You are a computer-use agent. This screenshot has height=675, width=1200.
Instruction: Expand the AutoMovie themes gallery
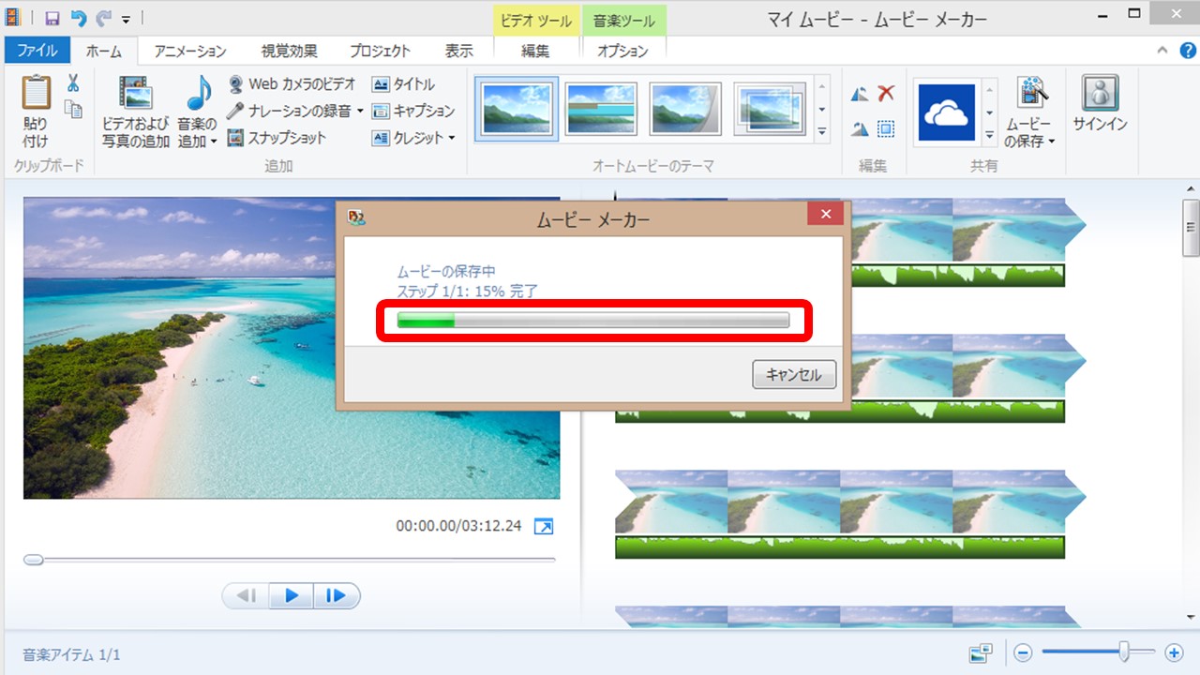coord(822,133)
